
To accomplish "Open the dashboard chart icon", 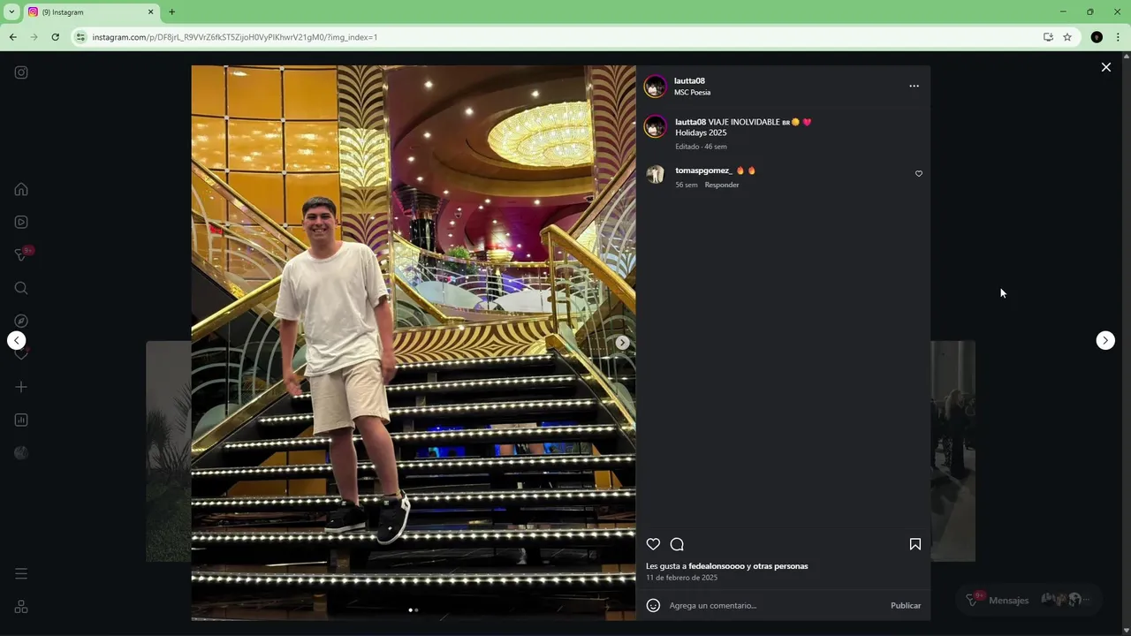I will click(21, 420).
